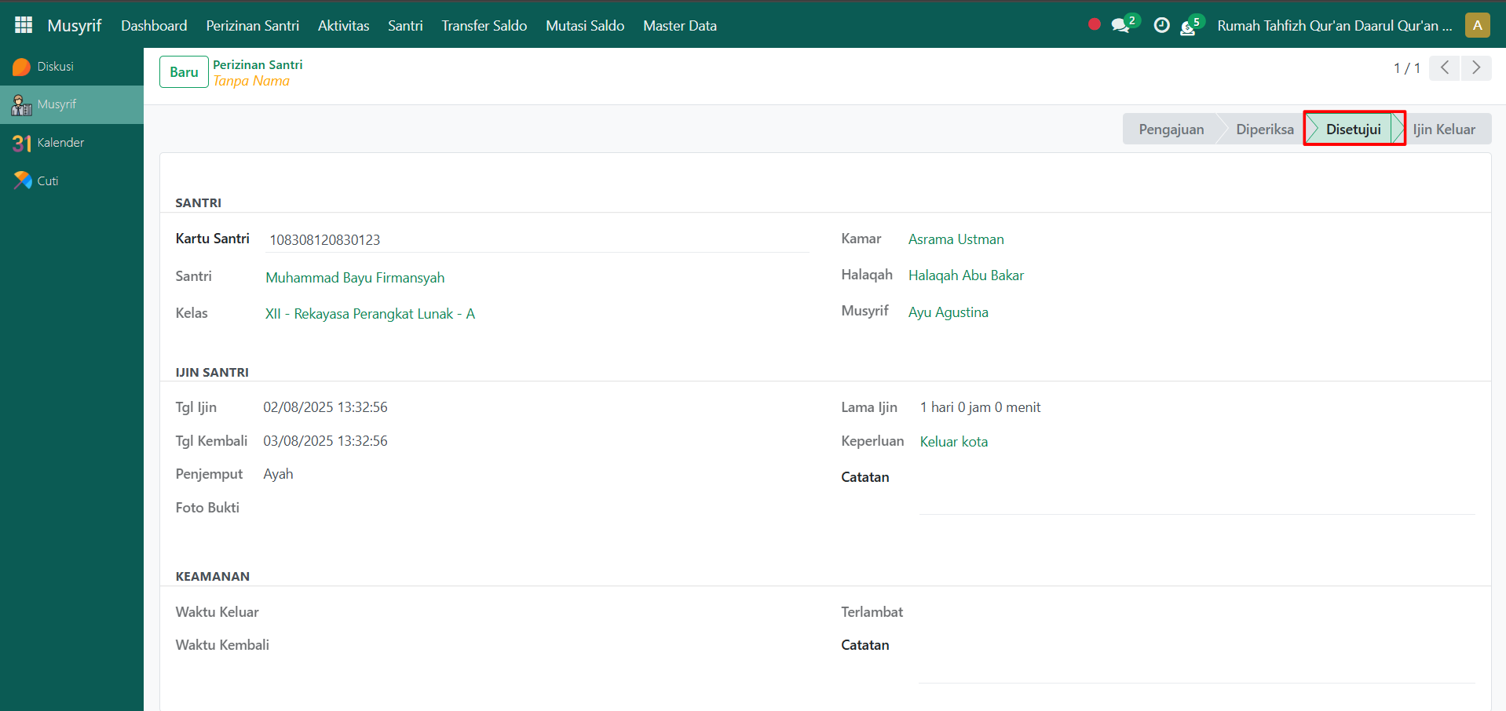
Task: Open the apps grid menu icon
Action: click(x=24, y=25)
